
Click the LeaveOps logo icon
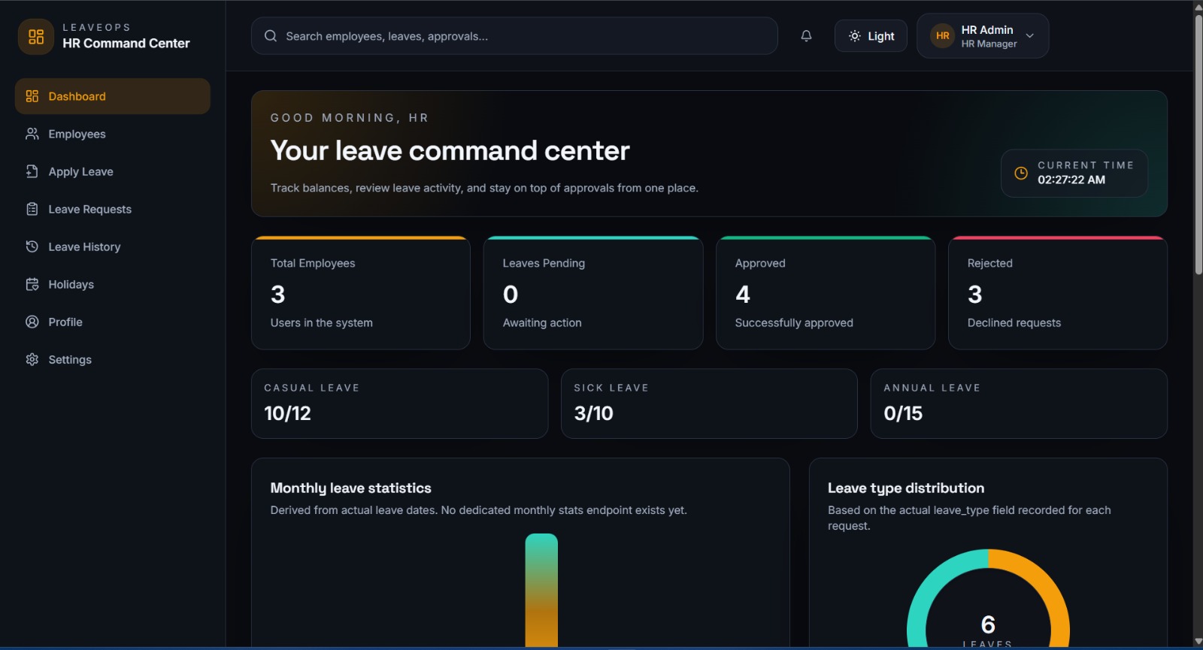(36, 37)
